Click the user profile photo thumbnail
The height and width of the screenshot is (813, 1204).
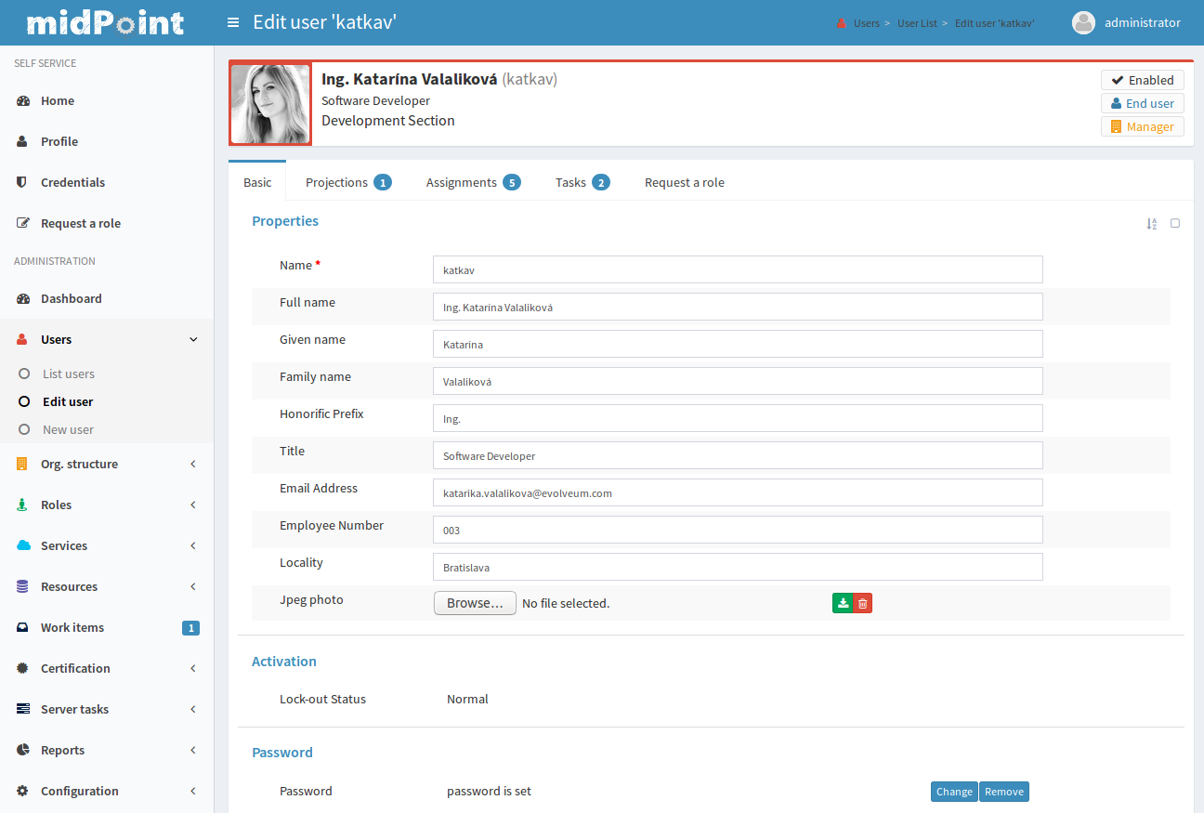coord(270,104)
